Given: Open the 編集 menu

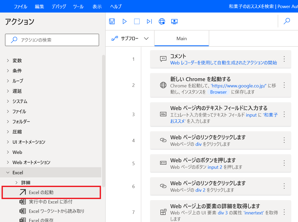Looking at the screenshot, I should tap(40, 7).
